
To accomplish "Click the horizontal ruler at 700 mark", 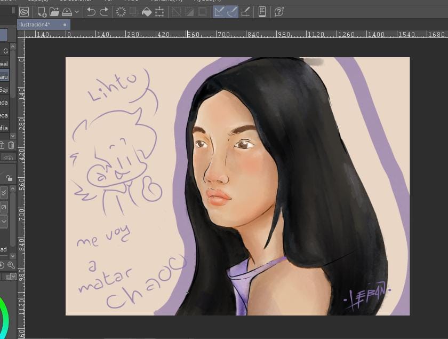I will pyautogui.click(x=223, y=34).
